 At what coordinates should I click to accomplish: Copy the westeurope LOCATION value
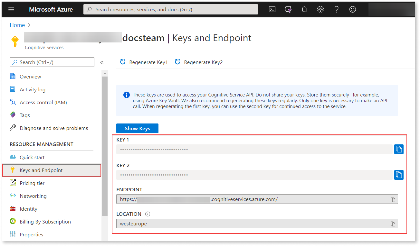coord(393,223)
